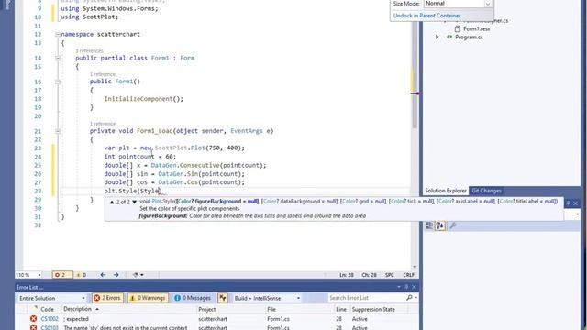Click line 28 plt.Style(Style code
The width and height of the screenshot is (587, 330).
132,192
